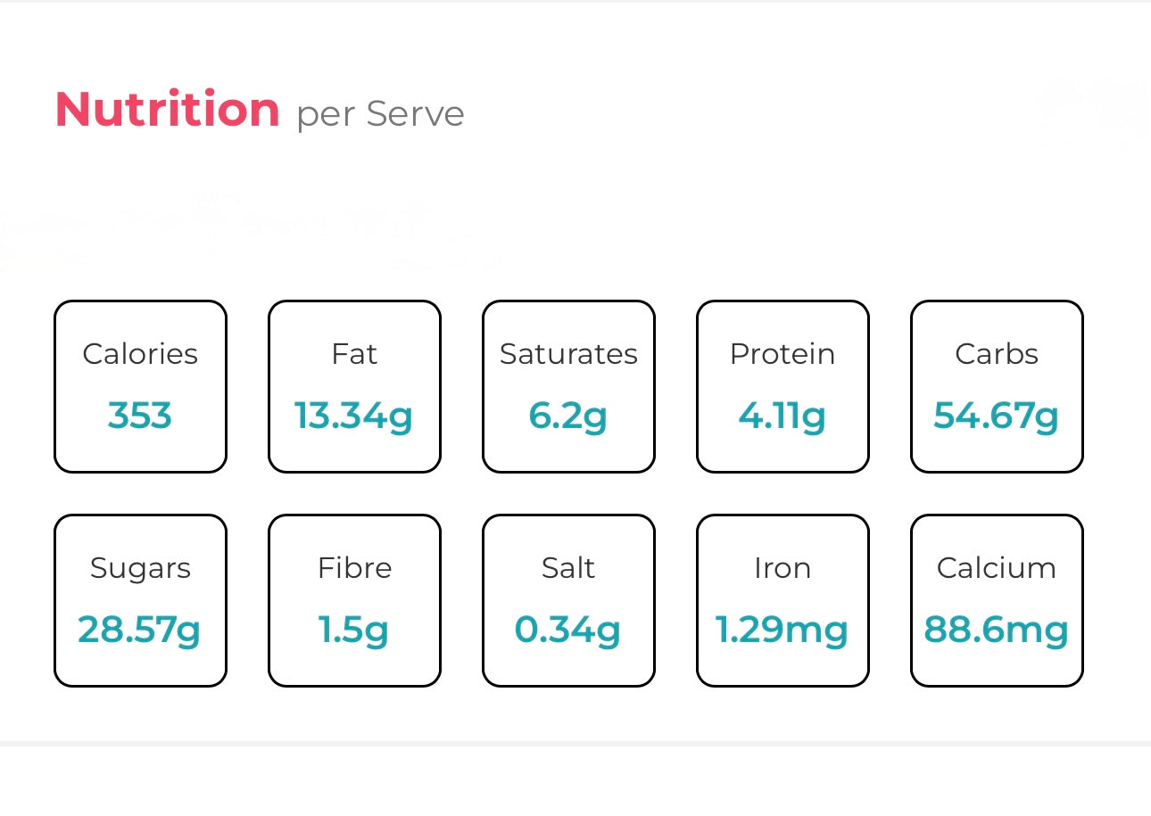Select the Carbs nutrition card

click(997, 385)
